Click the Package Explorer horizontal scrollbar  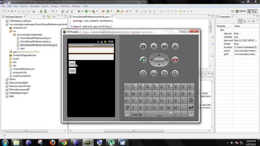pos(26,131)
